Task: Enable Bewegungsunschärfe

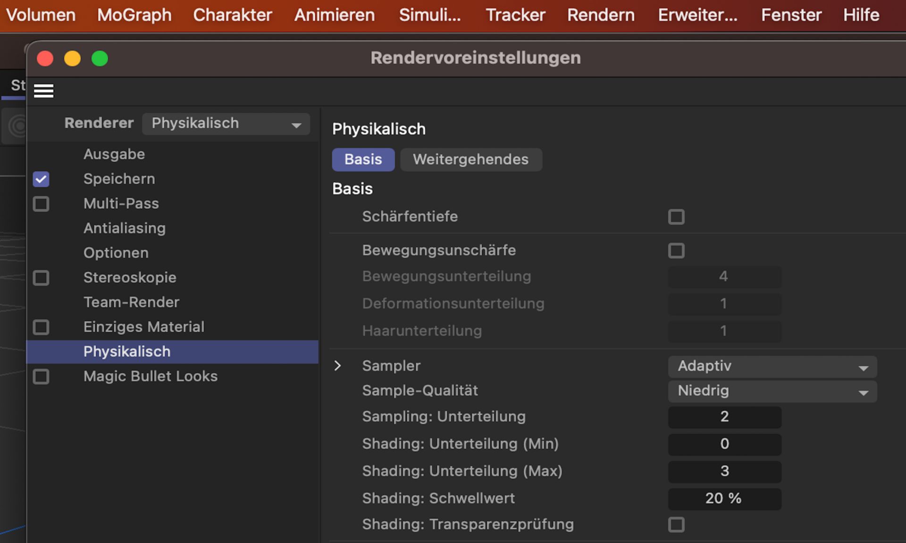Action: click(x=676, y=250)
